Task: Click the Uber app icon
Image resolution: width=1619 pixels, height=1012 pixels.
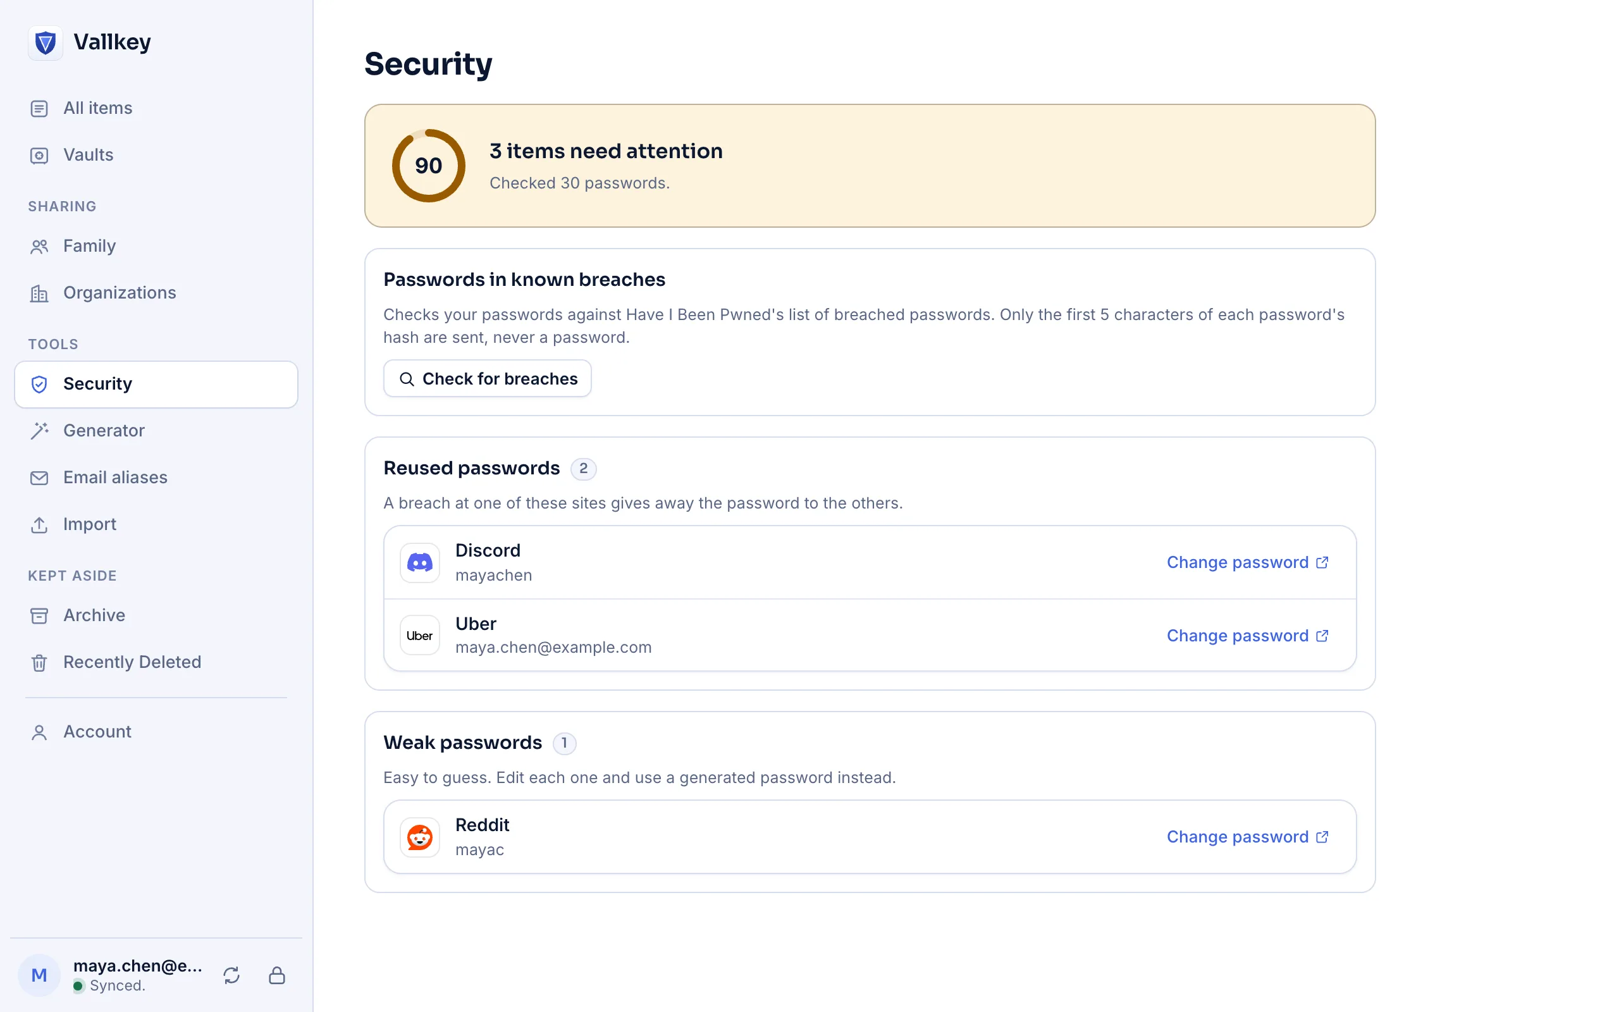Action: pos(419,636)
